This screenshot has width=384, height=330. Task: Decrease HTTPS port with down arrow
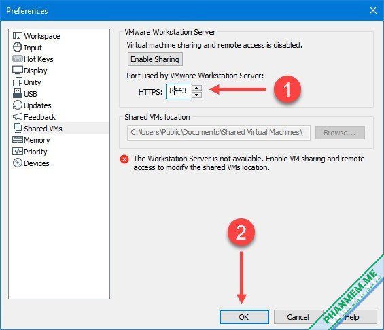coord(197,95)
